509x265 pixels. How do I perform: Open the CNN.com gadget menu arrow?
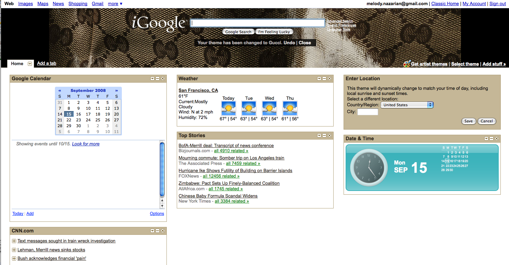tap(152, 231)
